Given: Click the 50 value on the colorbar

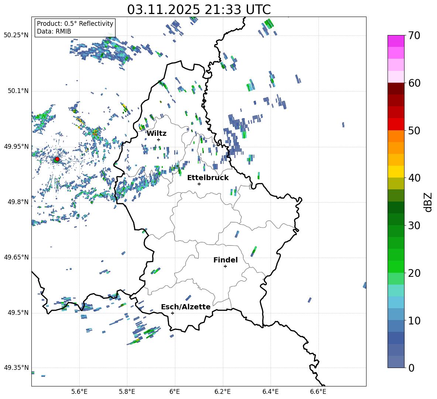Looking at the screenshot, I should [414, 131].
